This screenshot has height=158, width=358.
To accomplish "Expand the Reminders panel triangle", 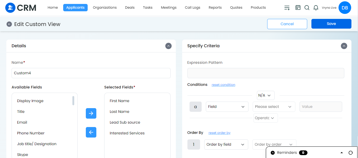I will click(342, 153).
